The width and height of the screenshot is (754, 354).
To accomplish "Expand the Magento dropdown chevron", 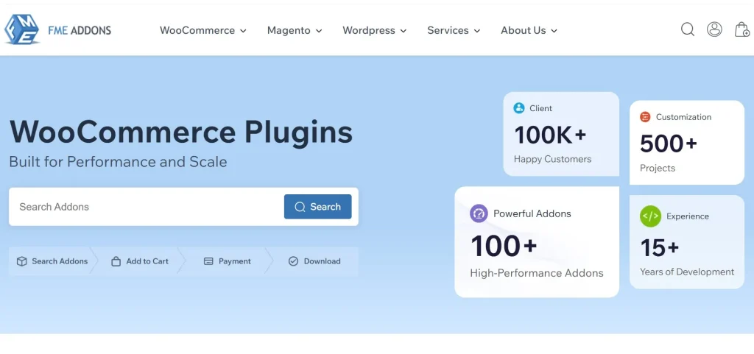I will click(319, 31).
